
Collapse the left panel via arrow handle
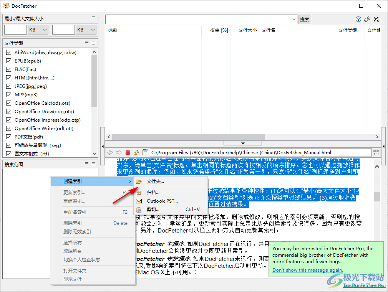click(x=103, y=146)
